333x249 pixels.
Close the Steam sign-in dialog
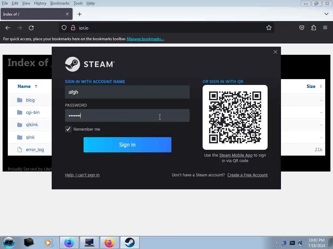point(275,52)
